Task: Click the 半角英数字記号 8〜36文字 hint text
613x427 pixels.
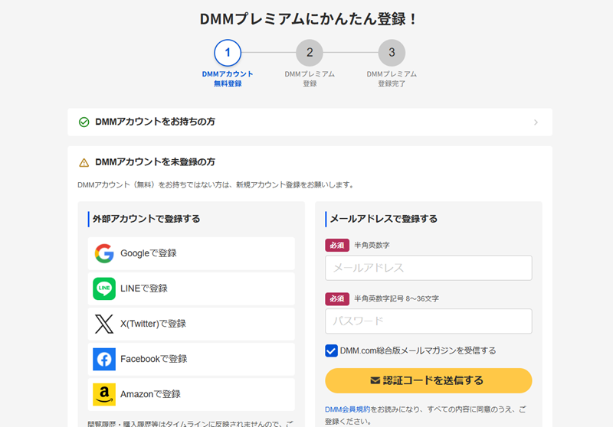Action: coord(396,298)
